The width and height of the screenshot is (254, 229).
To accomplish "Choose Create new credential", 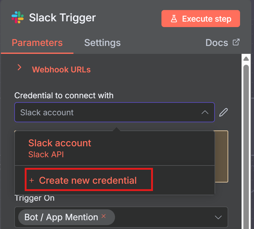I will [88, 180].
